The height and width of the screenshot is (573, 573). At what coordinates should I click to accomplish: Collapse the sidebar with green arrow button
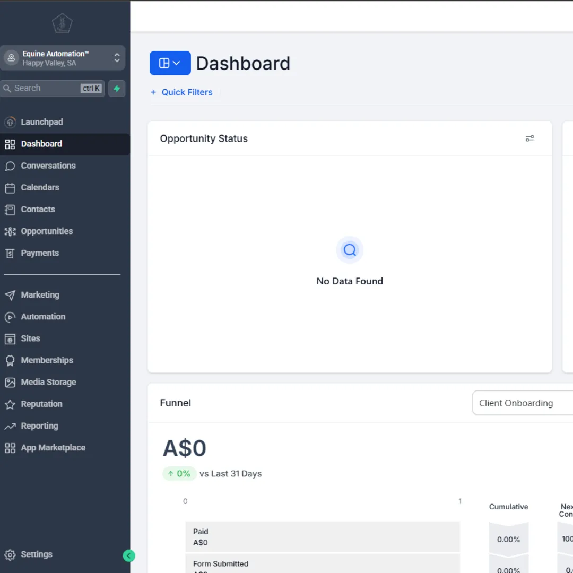pos(128,556)
